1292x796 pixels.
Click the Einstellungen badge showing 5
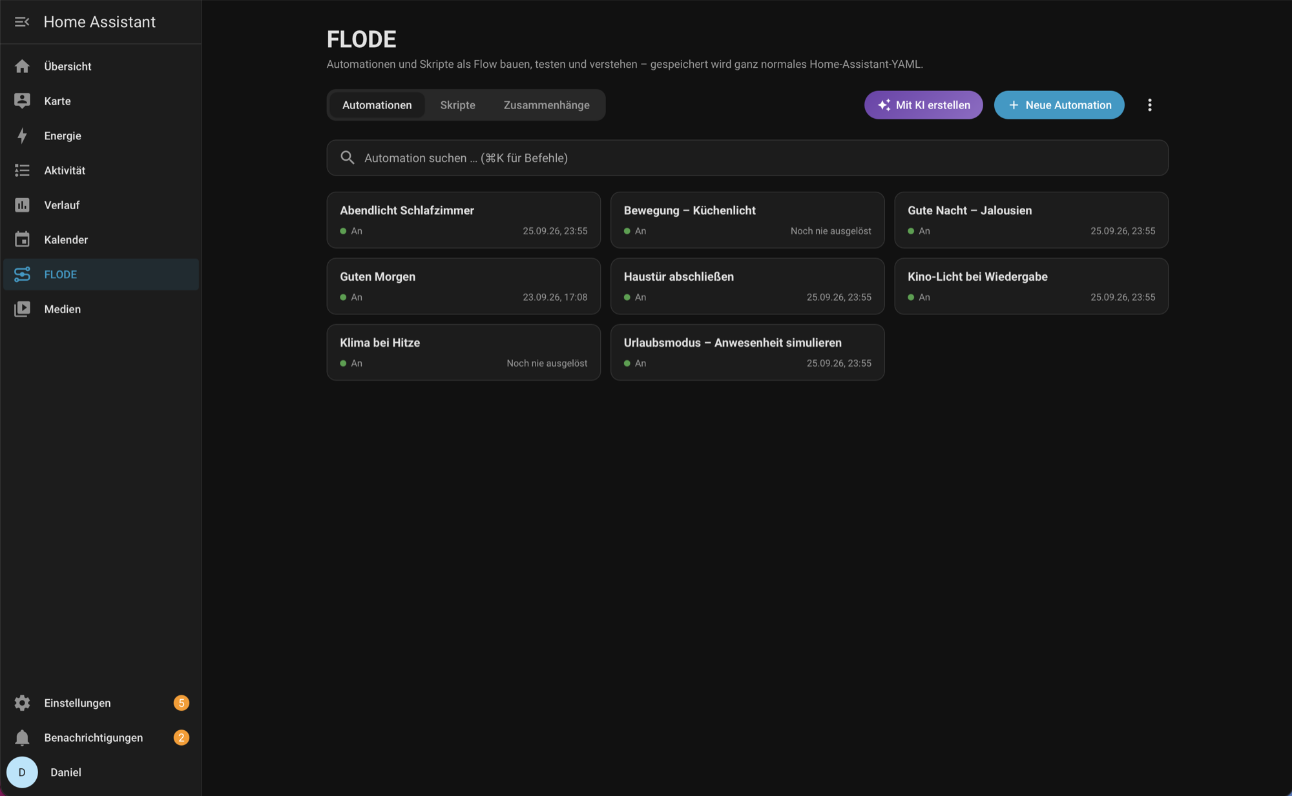182,703
